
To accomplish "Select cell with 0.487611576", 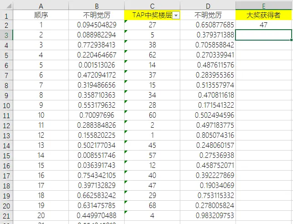I will coord(208,65).
